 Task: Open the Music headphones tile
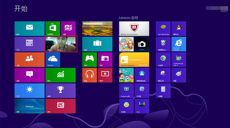(x=90, y=75)
